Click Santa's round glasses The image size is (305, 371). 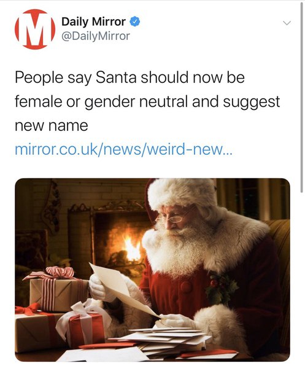click(171, 219)
